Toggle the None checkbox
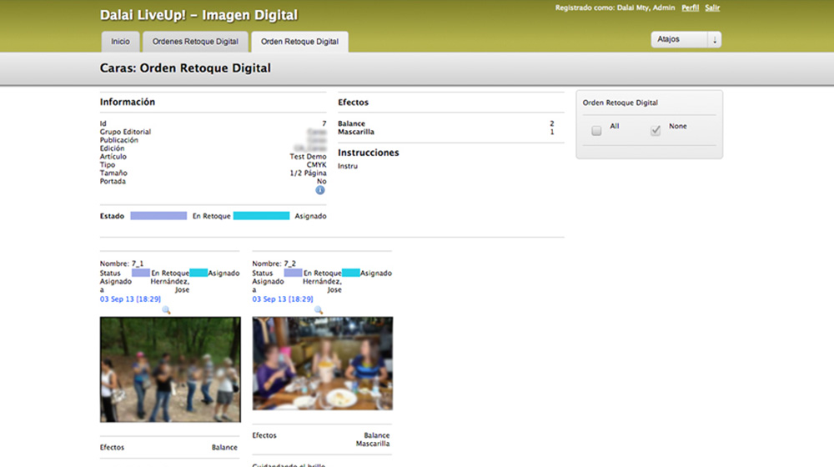Viewport: 834px width, 467px height. click(x=656, y=131)
